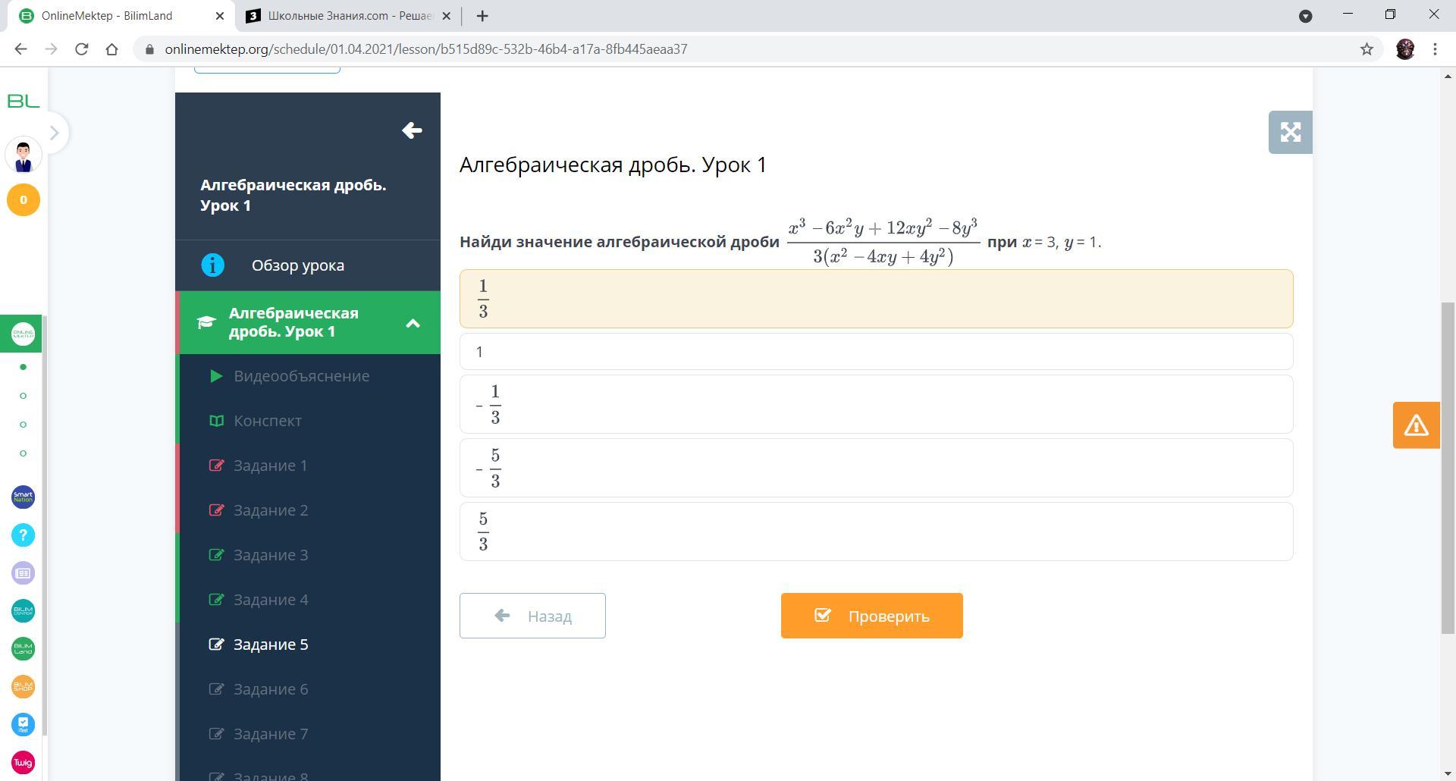Click the BL logo in left sidebar
This screenshot has width=1456, height=781.
point(23,101)
